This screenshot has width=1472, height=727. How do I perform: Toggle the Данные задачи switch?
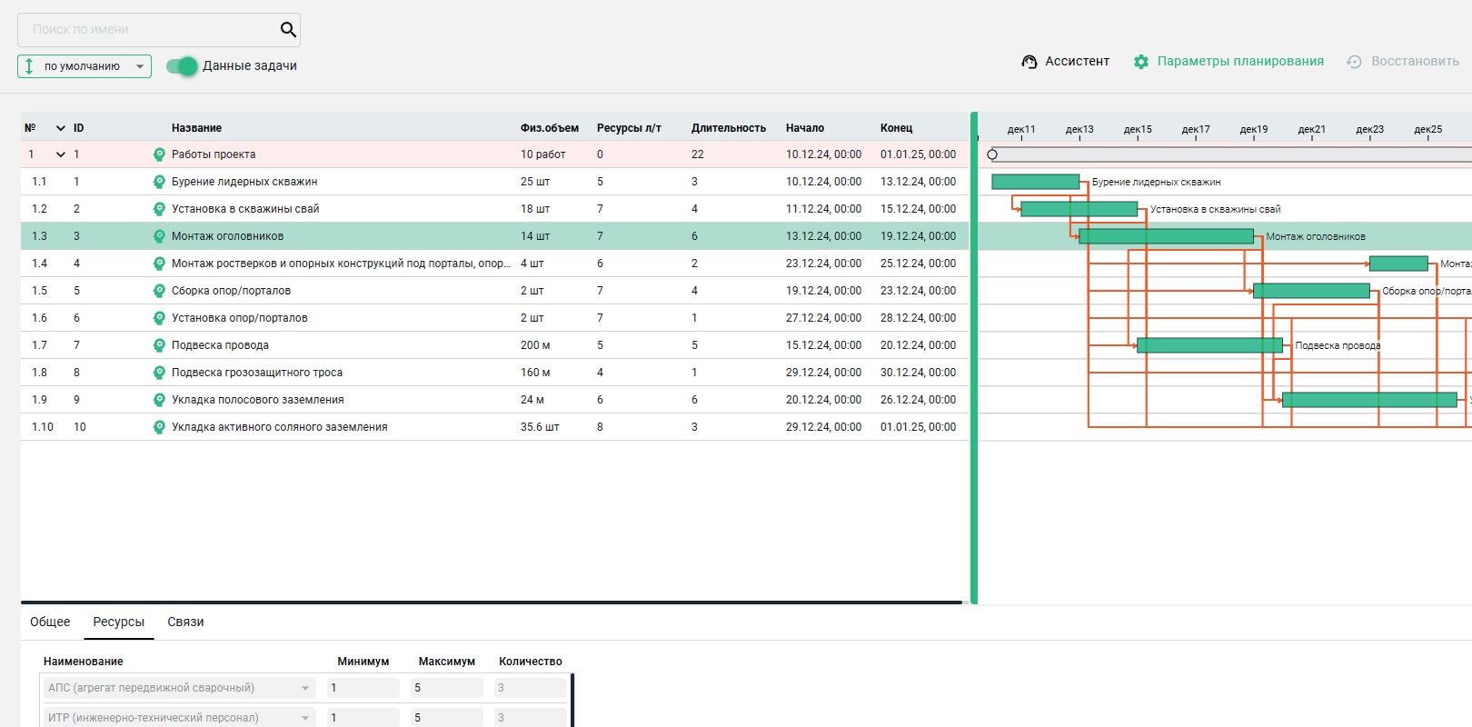(182, 66)
